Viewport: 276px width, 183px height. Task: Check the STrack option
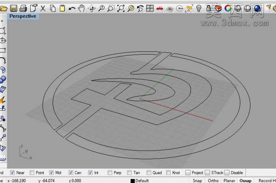tap(207, 173)
